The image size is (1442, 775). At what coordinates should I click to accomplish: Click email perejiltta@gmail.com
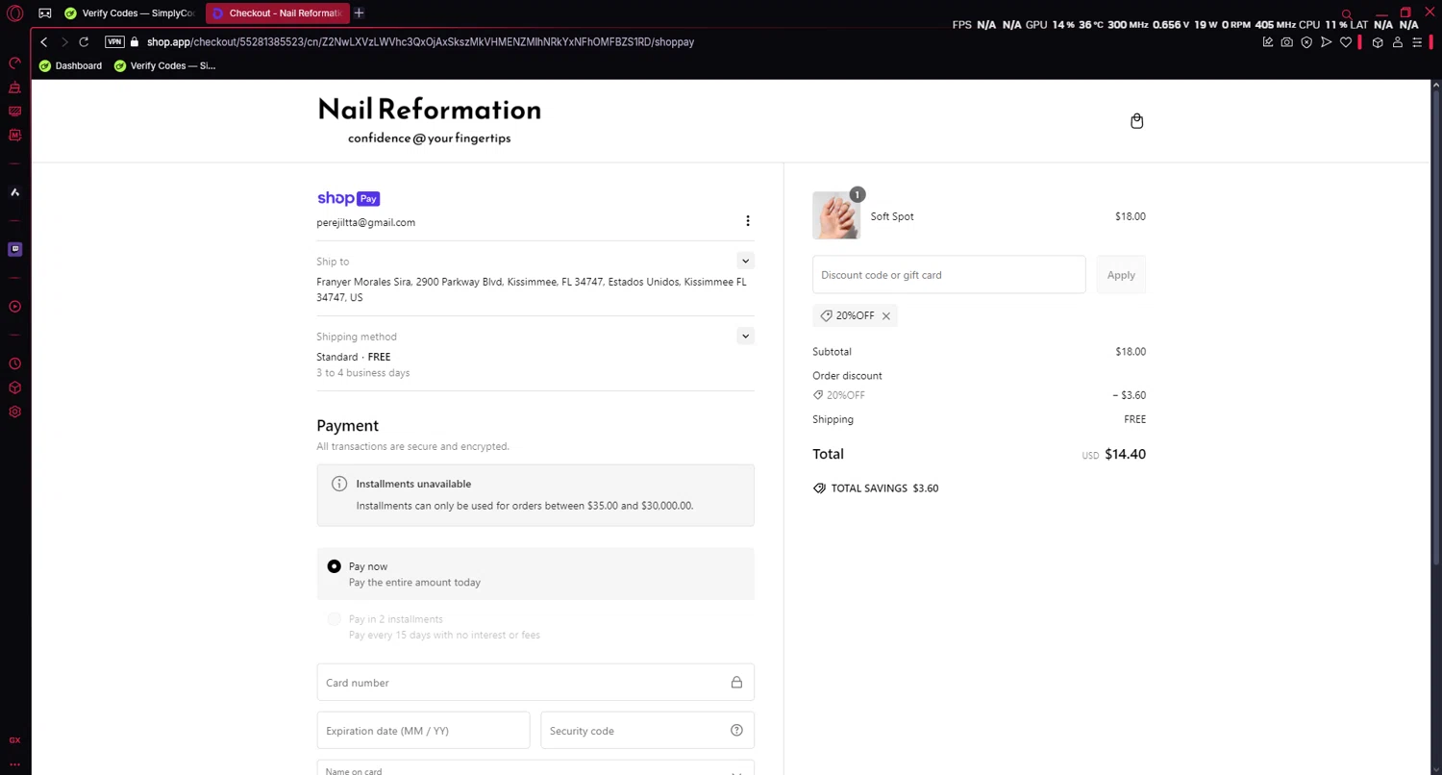click(366, 223)
